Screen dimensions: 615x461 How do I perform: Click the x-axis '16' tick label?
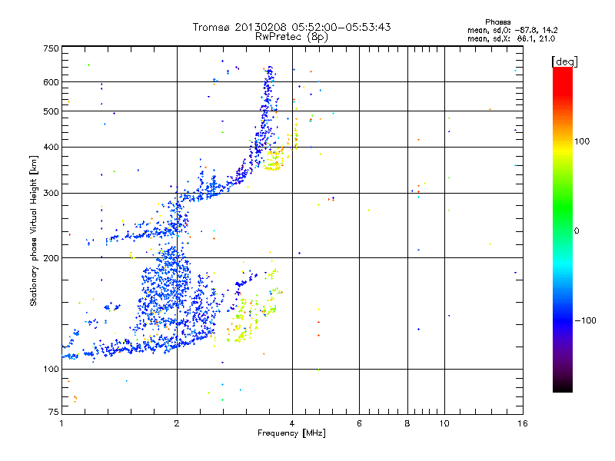(523, 423)
